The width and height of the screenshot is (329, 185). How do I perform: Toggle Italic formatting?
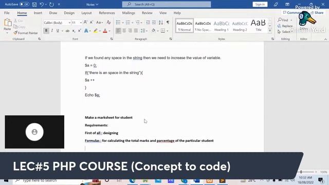point(52,31)
